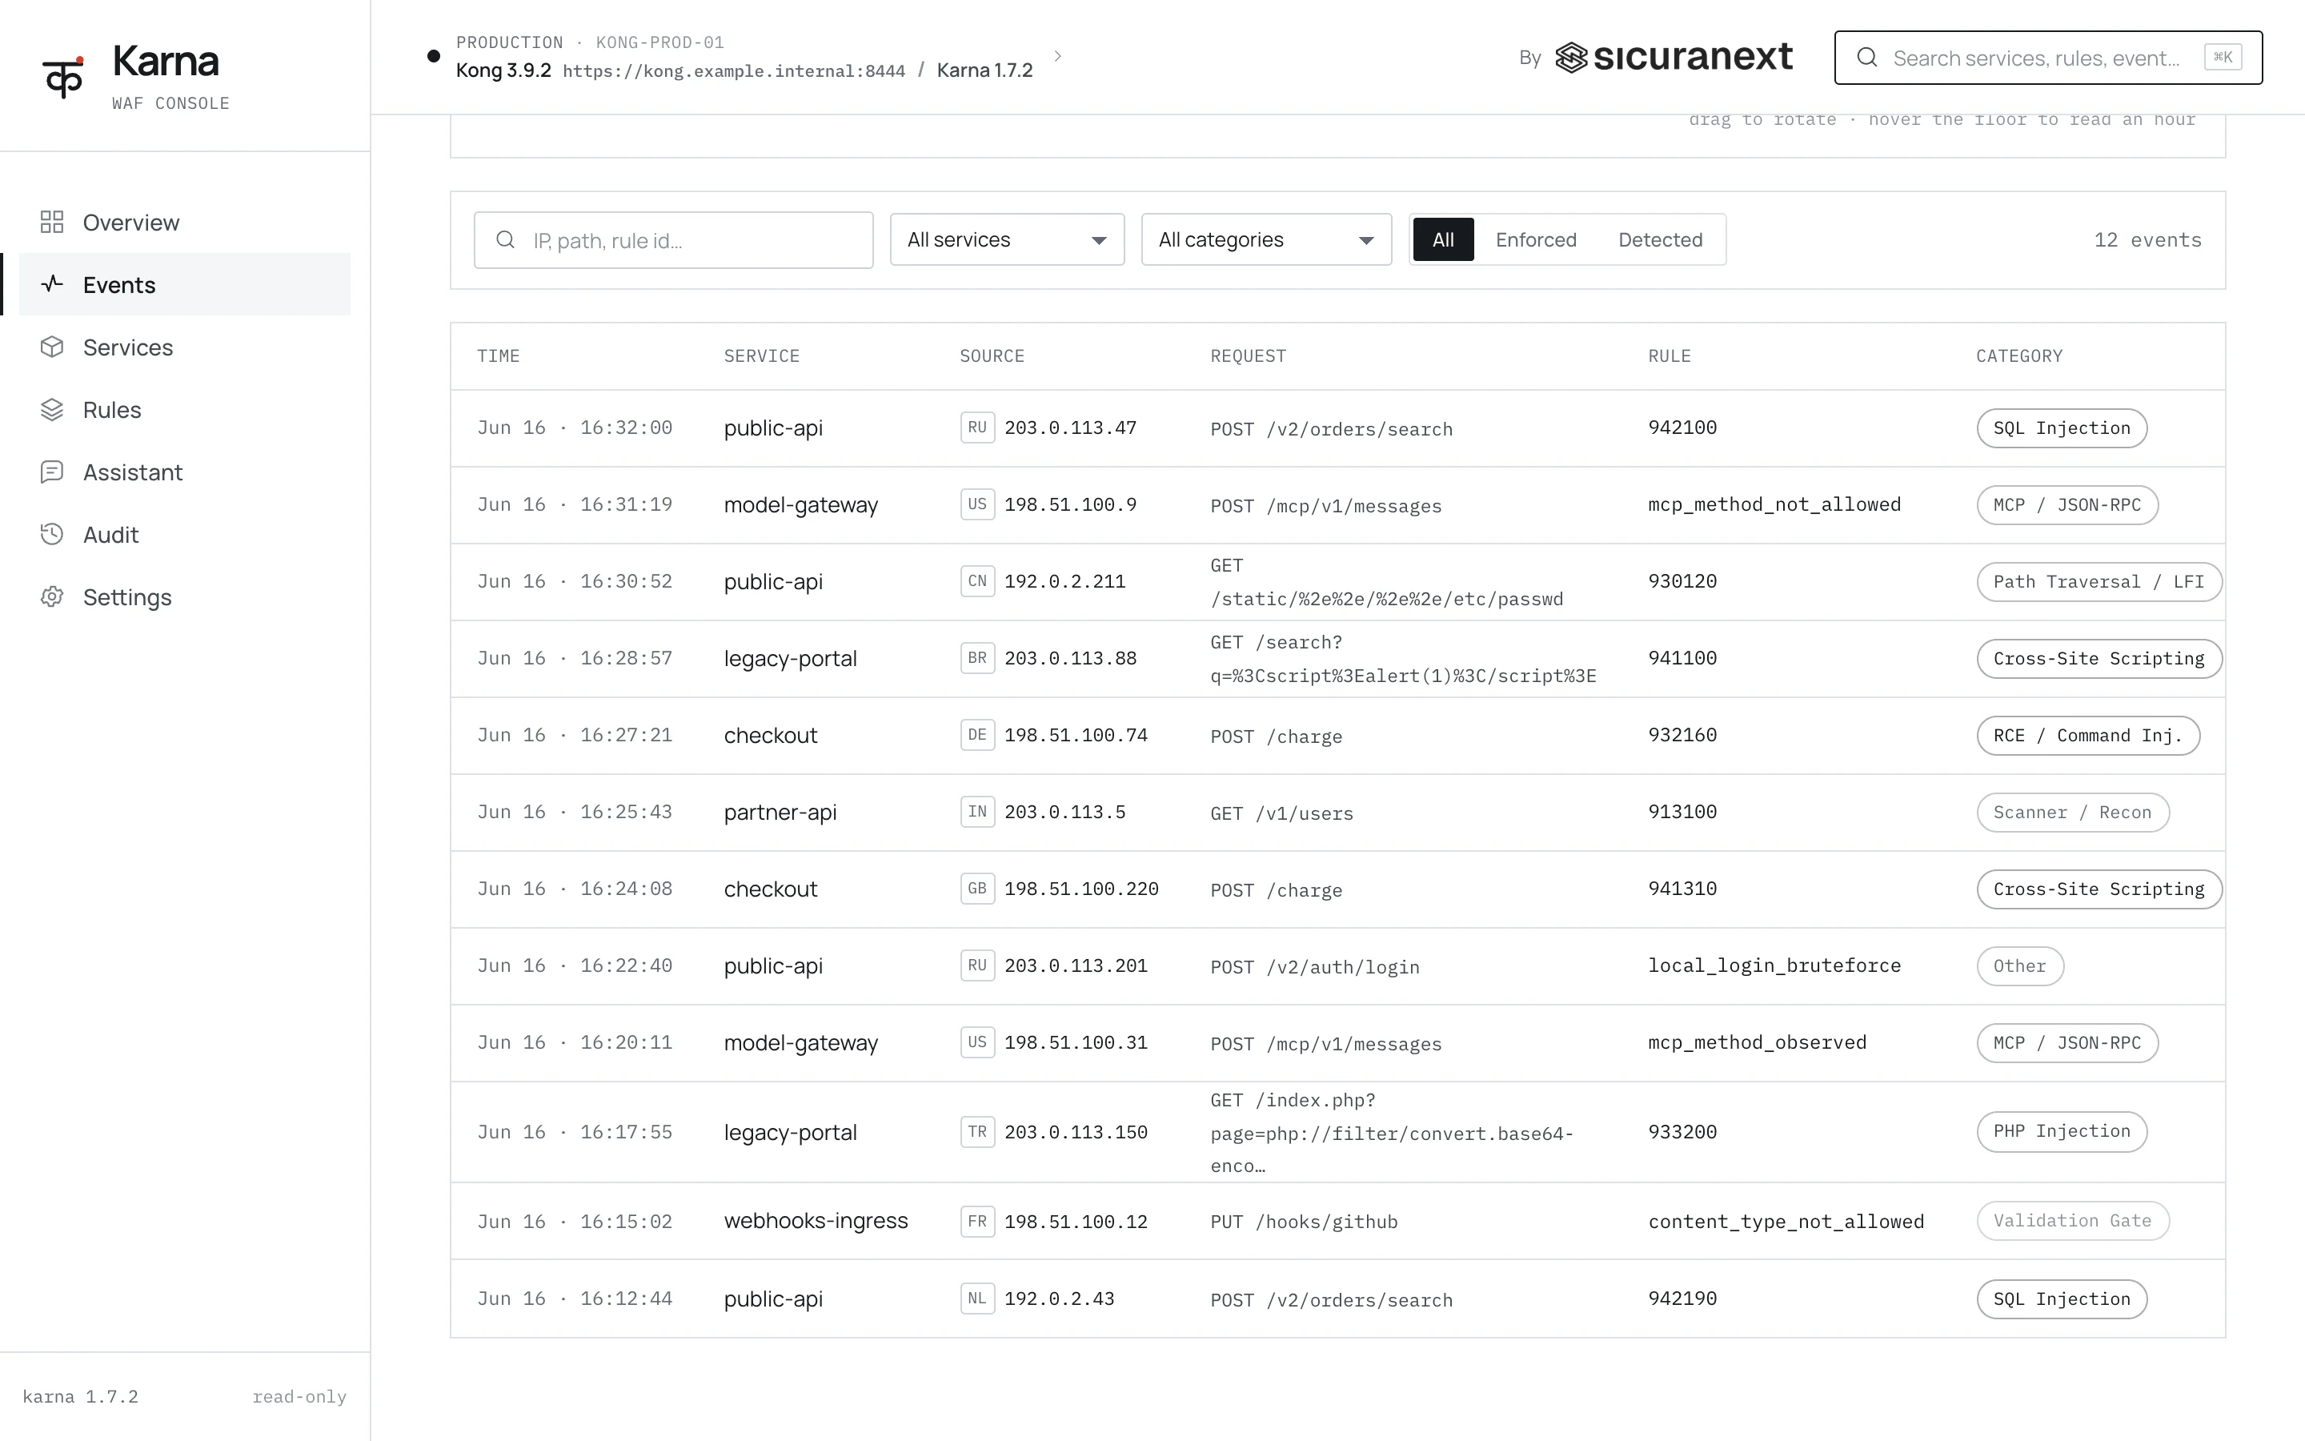Click the SQL Injection tag for rule 942100
2305x1441 pixels.
pyautogui.click(x=2061, y=428)
